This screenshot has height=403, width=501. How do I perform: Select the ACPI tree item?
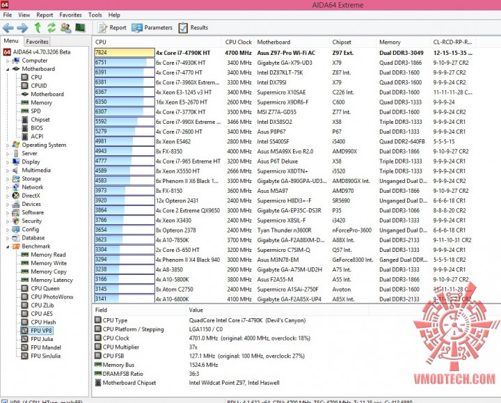point(32,136)
